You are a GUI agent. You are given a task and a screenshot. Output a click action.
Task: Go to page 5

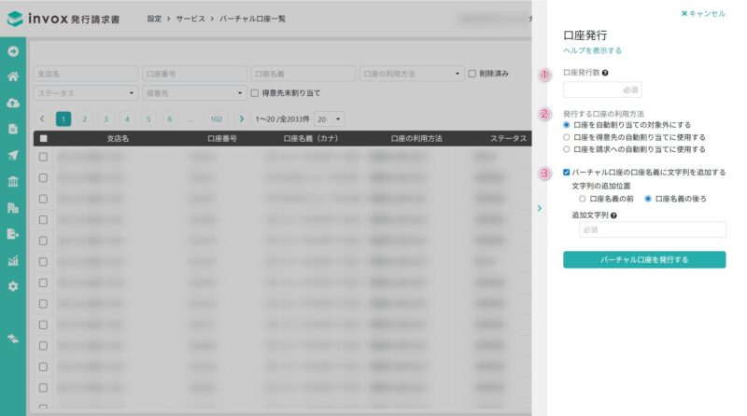click(148, 119)
